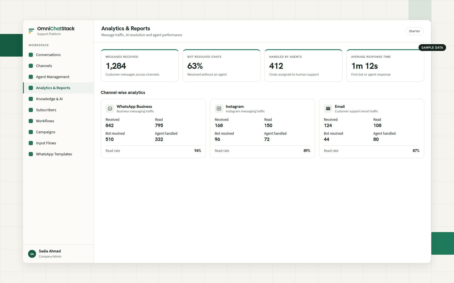Click the Company Admin role label
454x283 pixels.
pyautogui.click(x=50, y=256)
